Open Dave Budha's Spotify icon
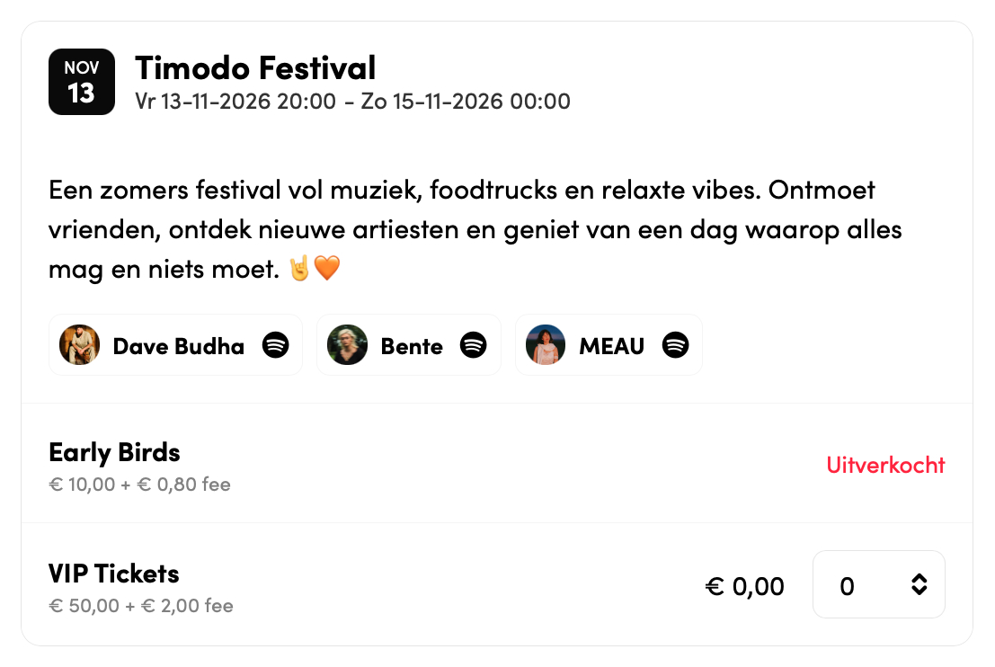This screenshot has height=667, width=995. click(x=276, y=345)
